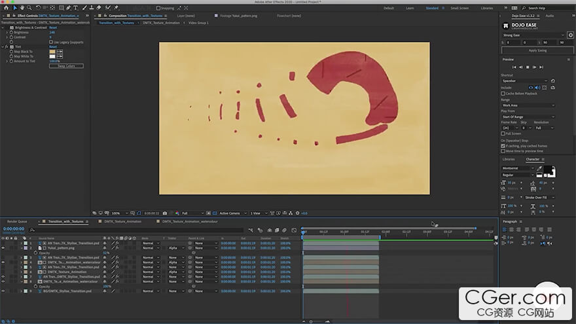Check Cache Before Playback option
Screen dimensions: 576x324
(x=503, y=94)
